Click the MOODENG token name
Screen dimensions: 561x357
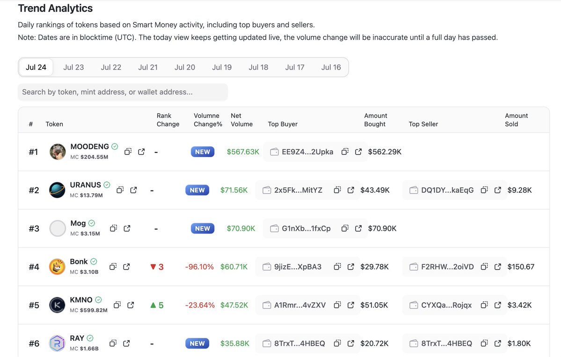(89, 146)
